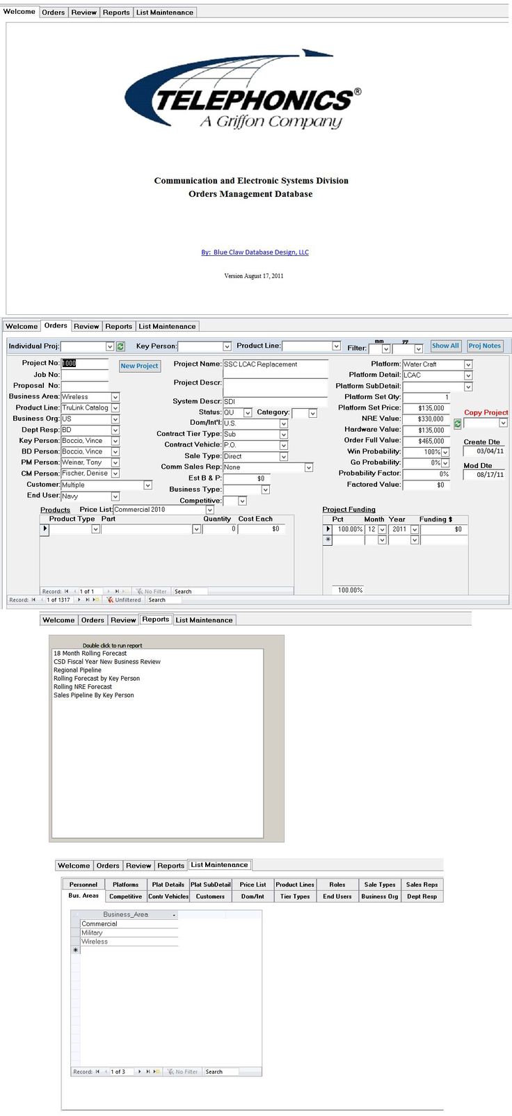Open the Business_Area column header dropdown arrow
Screen dimensions: 512x1116
(x=174, y=915)
